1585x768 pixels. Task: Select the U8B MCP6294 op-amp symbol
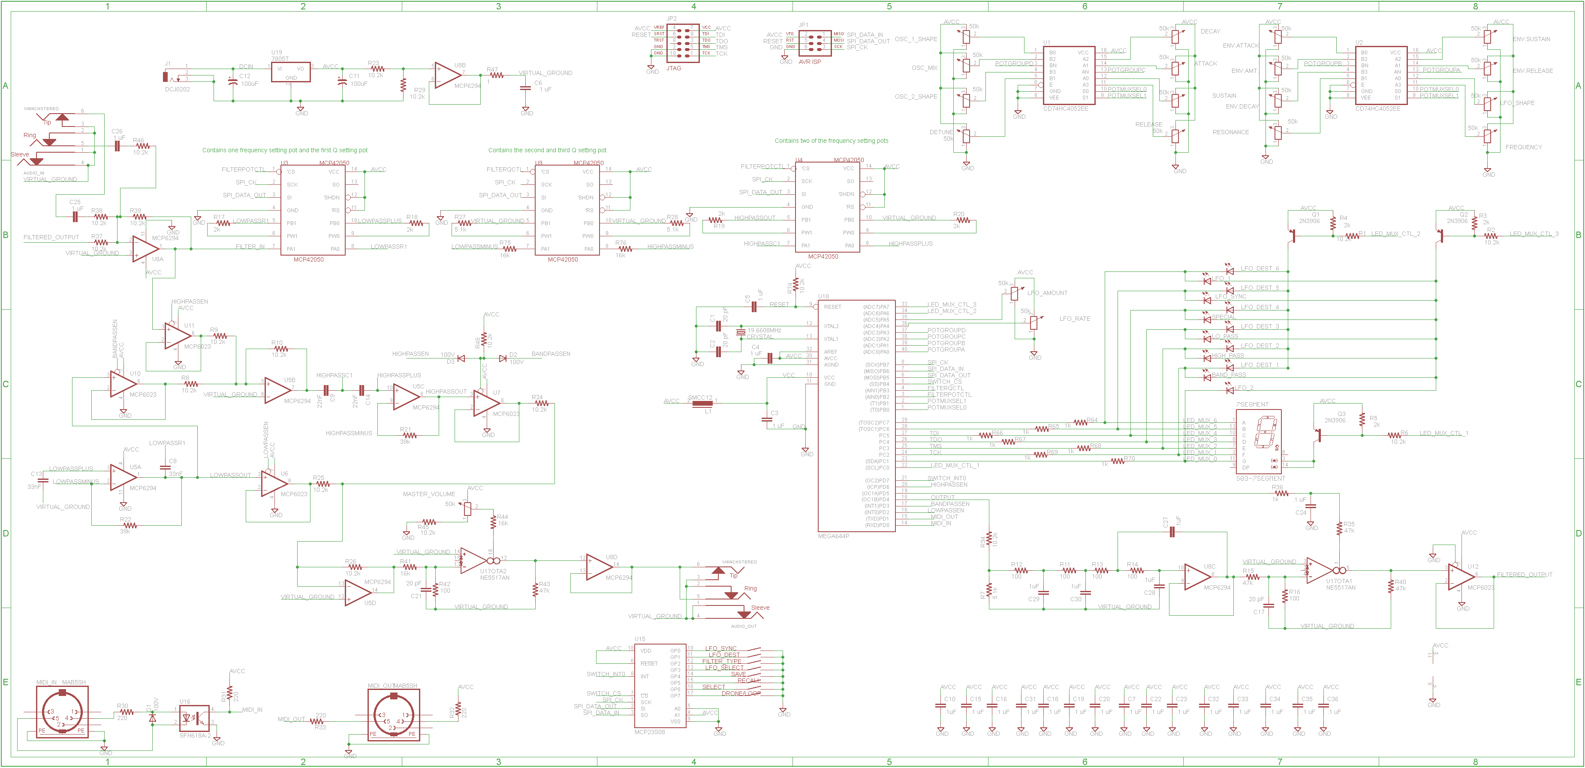point(448,75)
